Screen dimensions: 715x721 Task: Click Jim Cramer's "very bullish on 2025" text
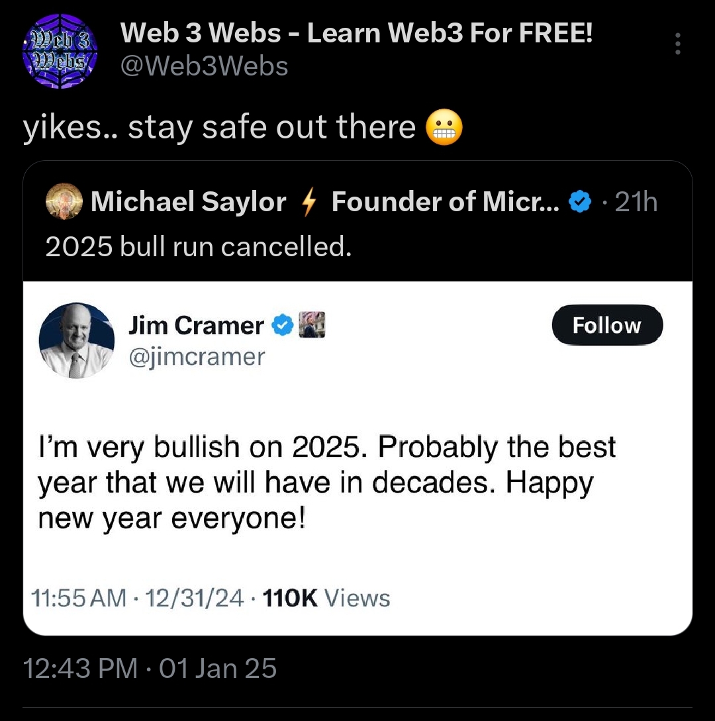click(327, 483)
